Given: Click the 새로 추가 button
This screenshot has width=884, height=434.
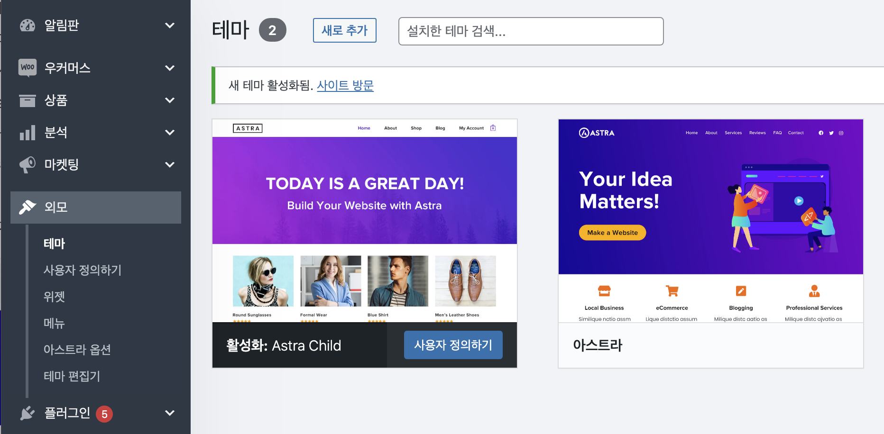Looking at the screenshot, I should coord(344,30).
